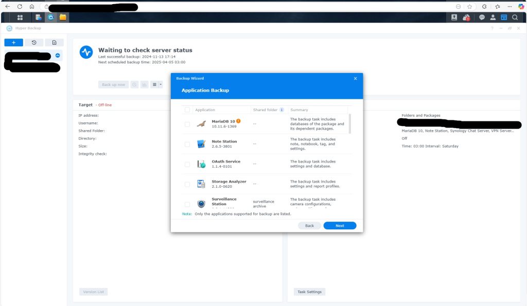This screenshot has height=306, width=527.
Task: Click 'Waiting to check server status' heading
Action: (145, 50)
